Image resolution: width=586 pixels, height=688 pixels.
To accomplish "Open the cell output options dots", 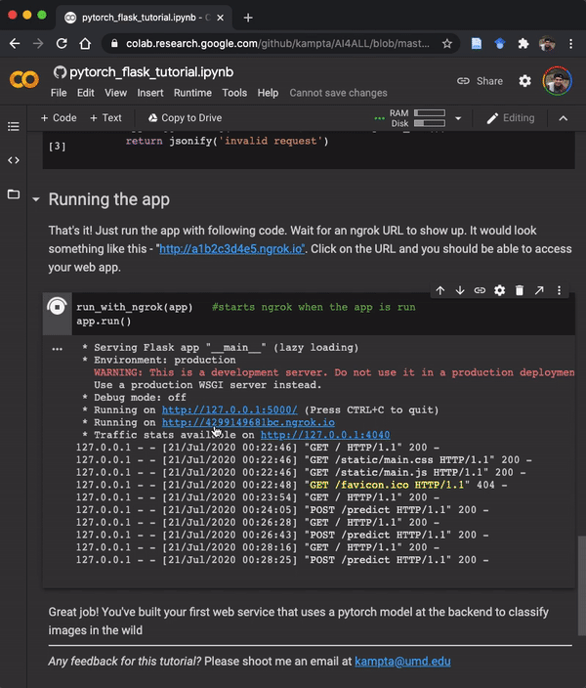I will tap(57, 349).
